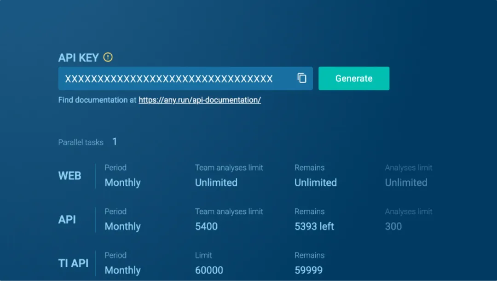Open the any.run API documentation link
Screen dimensions: 497x281
(x=200, y=100)
